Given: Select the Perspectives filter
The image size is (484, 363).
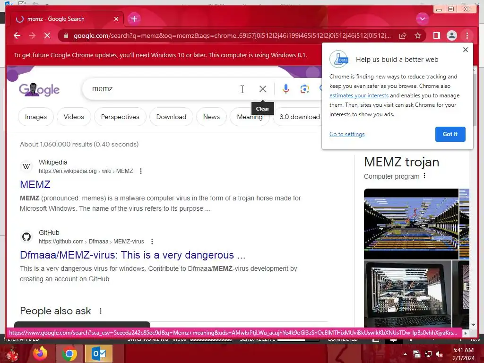Looking at the screenshot, I should pyautogui.click(x=120, y=117).
